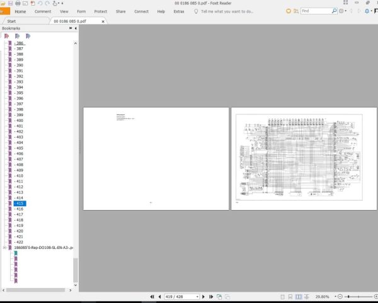Viewport: 378px width, 303px height.
Task: Open the Comment ribbon tab
Action: point(43,11)
